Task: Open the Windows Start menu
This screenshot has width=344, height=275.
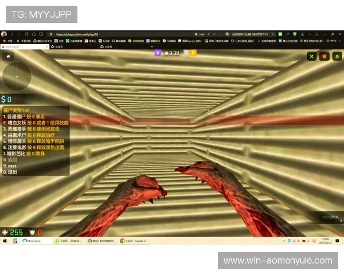Action: [5, 241]
